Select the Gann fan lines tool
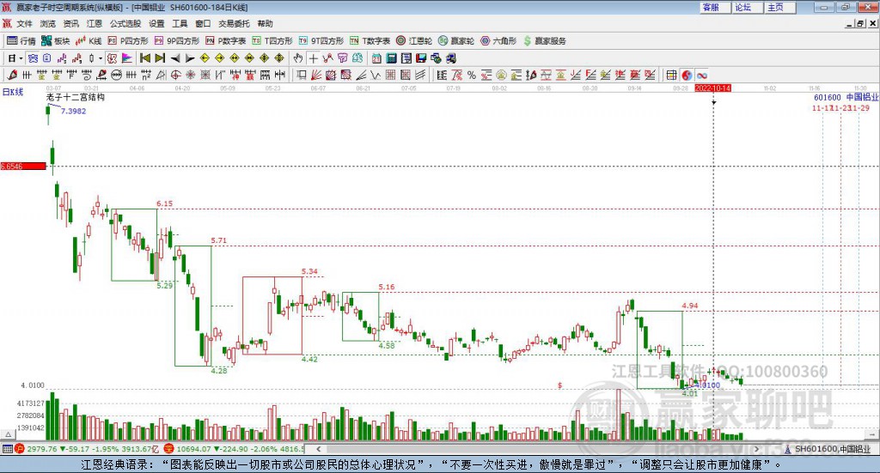Image resolution: width=880 pixels, height=473 pixels. (x=316, y=75)
